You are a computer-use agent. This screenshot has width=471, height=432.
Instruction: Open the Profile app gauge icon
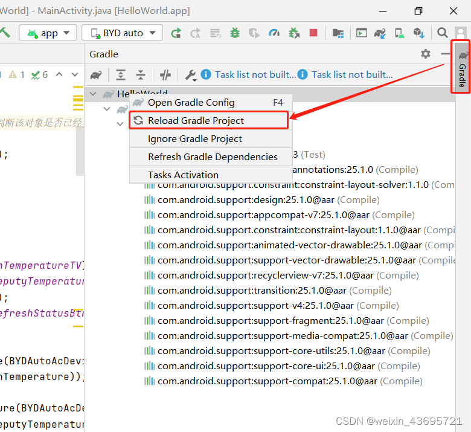(x=274, y=33)
